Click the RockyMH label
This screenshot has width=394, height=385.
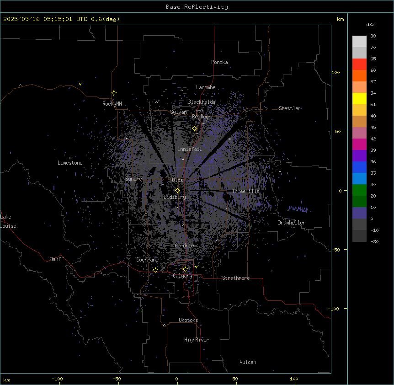112,104
